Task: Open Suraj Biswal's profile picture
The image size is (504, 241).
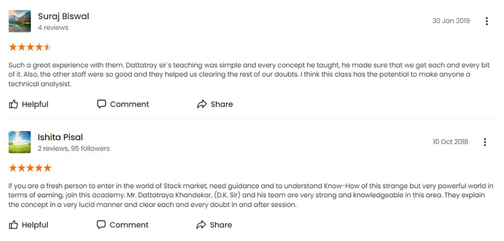Action: (20, 21)
